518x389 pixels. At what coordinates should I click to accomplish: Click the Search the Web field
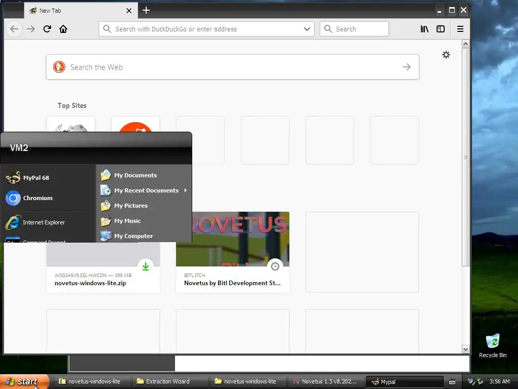click(x=233, y=67)
